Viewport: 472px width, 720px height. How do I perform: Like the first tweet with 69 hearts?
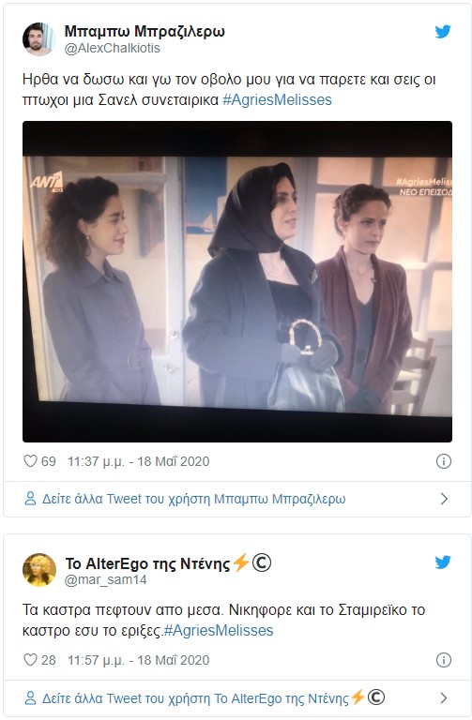(30, 461)
